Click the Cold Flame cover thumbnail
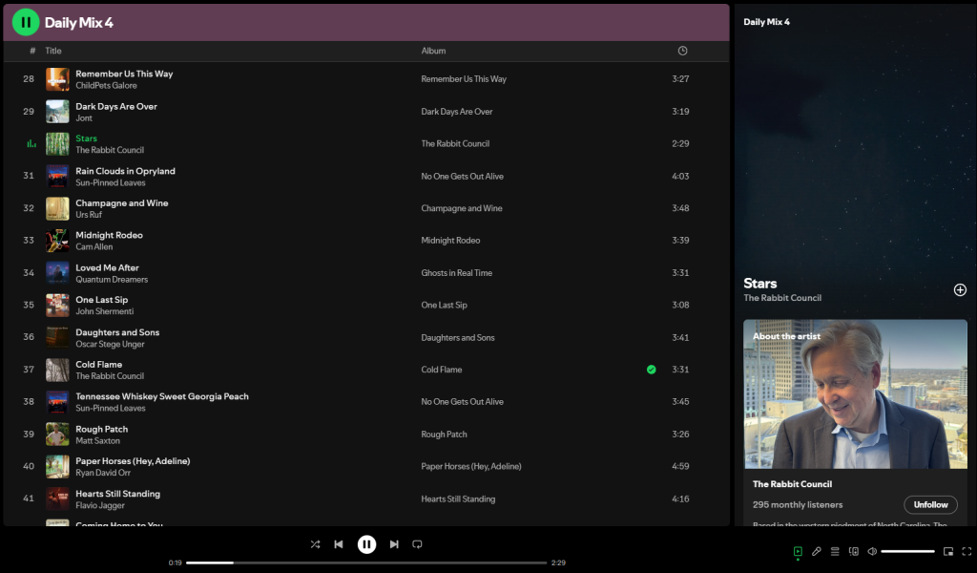 click(57, 370)
